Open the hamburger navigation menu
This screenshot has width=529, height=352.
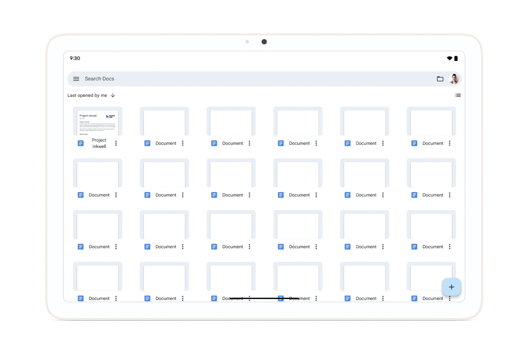coord(76,79)
